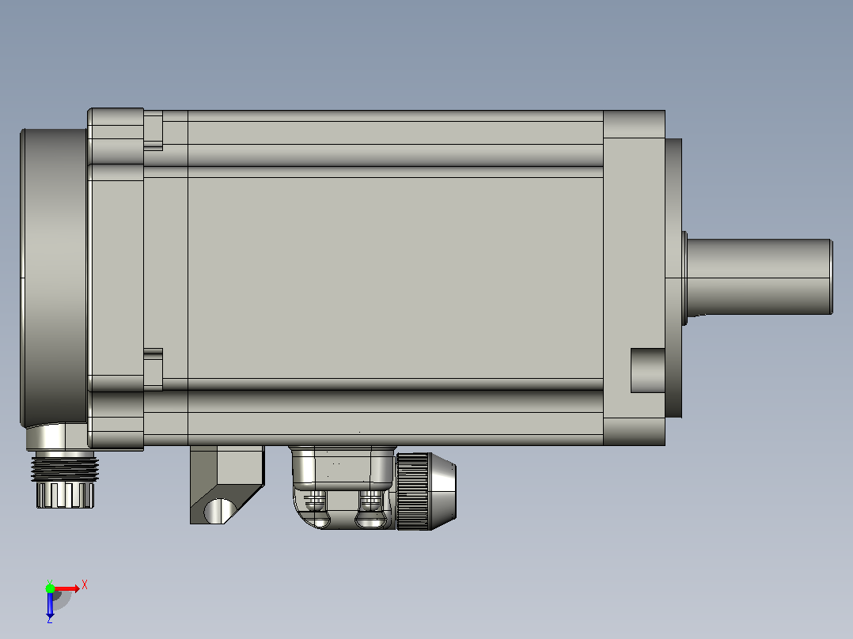The image size is (853, 639).
Task: Select the main motor housing body
Action: (395, 278)
